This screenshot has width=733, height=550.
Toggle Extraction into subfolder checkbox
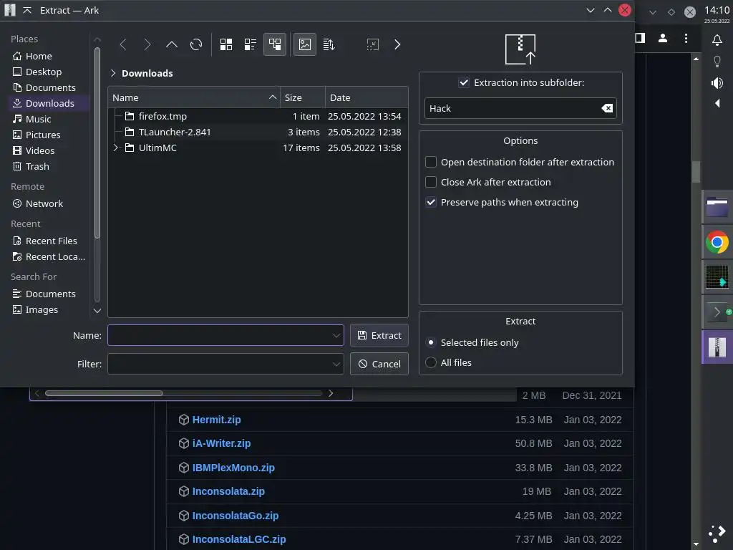pos(464,83)
